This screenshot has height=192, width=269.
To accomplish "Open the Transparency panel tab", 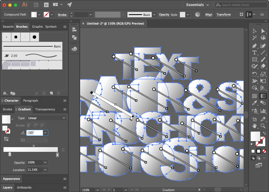I will click(45, 109).
